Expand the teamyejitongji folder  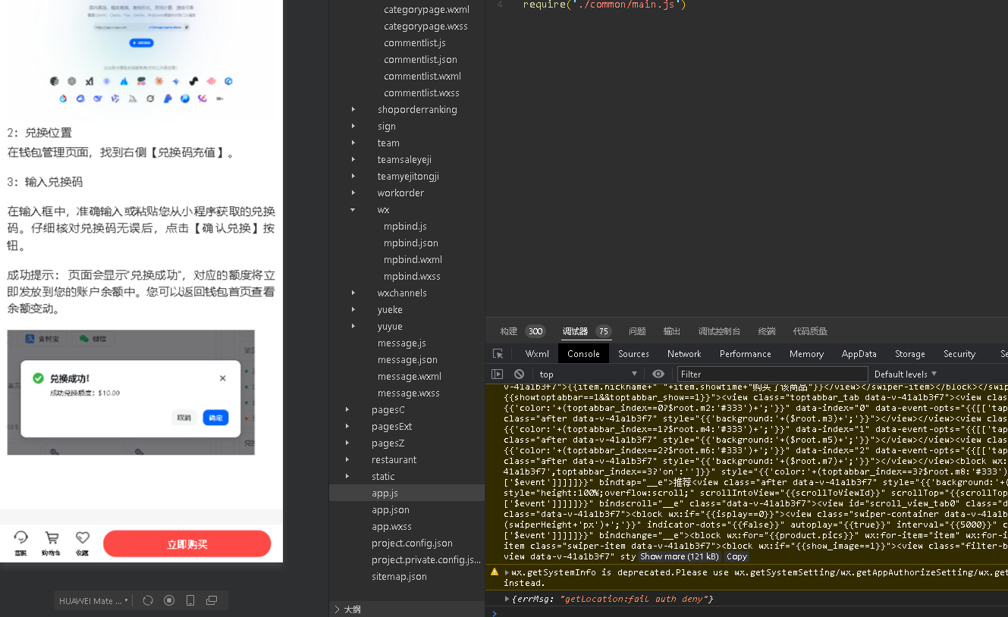353,176
